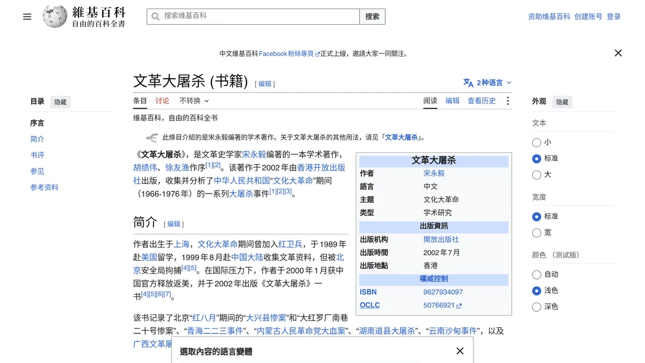Open the 查看历史 history tab
This screenshot has width=645, height=363.
(482, 101)
